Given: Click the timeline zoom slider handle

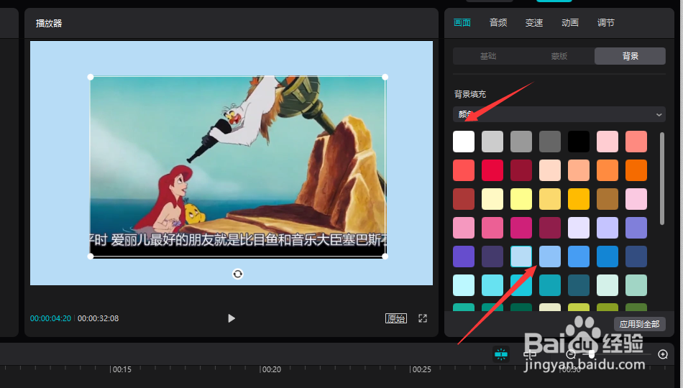Looking at the screenshot, I should coord(591,354).
